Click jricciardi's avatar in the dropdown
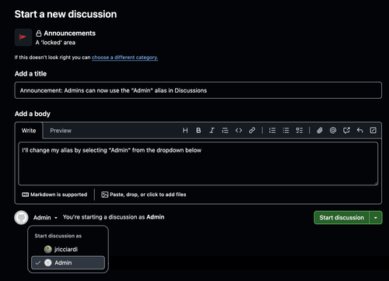The image size is (389, 281). 48,249
